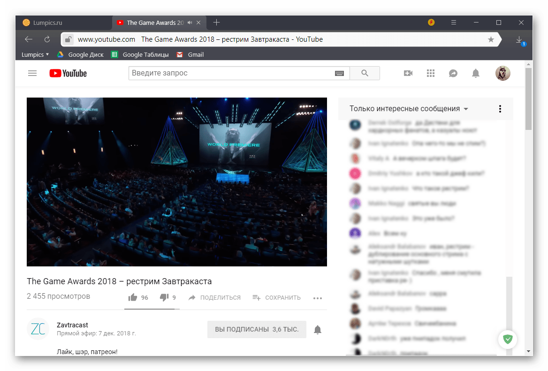548x371 pixels.
Task: Click the ПОДЕЛИТЬСЯ share button
Action: (x=214, y=298)
